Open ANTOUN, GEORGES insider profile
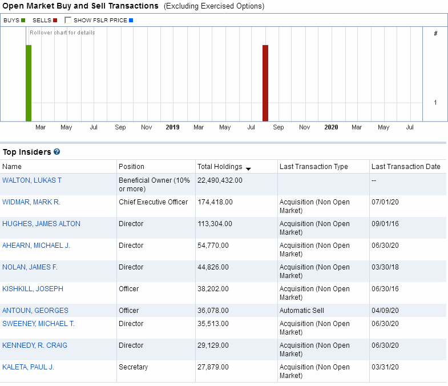The image size is (448, 386). pos(35,311)
